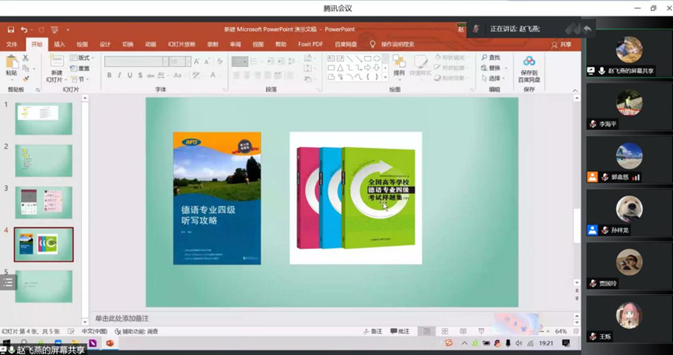
Task: Open the Replace (替换) dropdown arrow
Action: tap(507, 69)
